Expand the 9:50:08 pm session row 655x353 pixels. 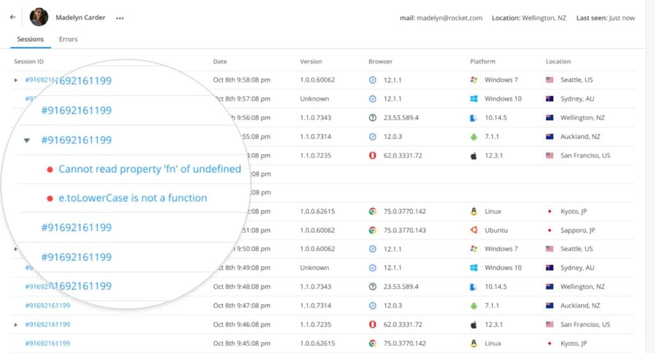click(x=16, y=249)
